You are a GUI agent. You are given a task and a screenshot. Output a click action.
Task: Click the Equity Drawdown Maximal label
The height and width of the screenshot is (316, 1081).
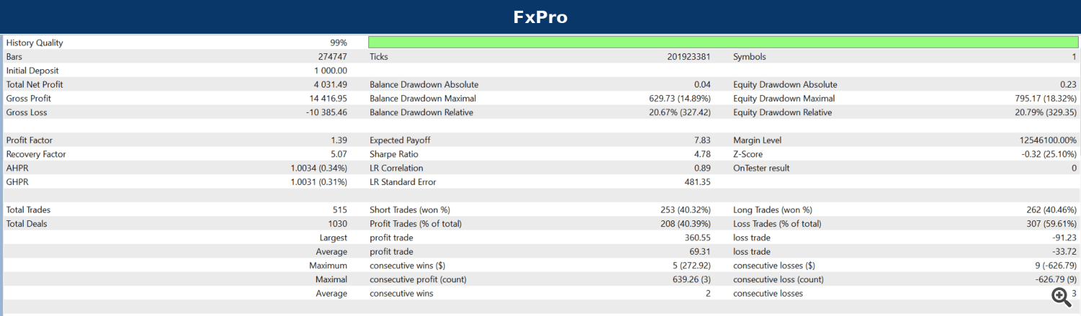point(784,99)
